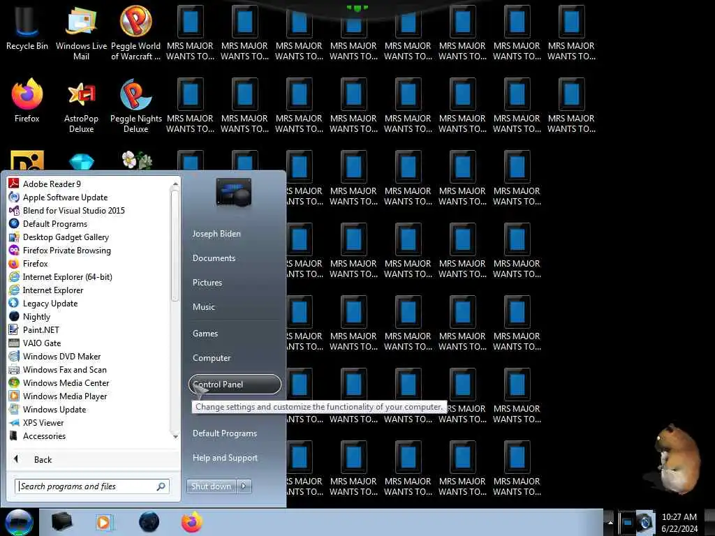Select the AstroPop Deluxe desktop icon
The image size is (715, 536).
(x=81, y=106)
